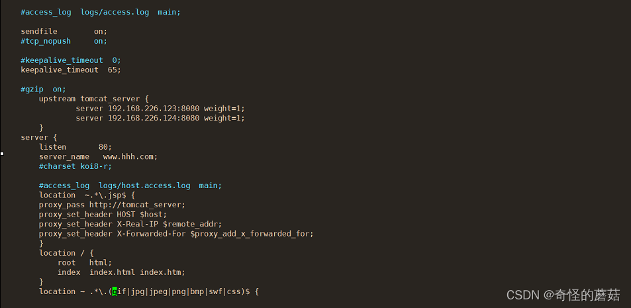
Task: Click the green cursor block in gif
Action: [115, 291]
